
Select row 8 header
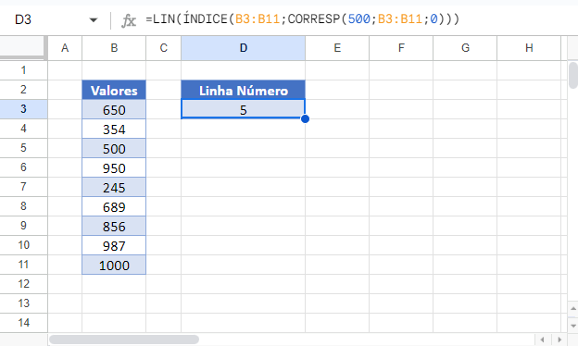[23, 206]
